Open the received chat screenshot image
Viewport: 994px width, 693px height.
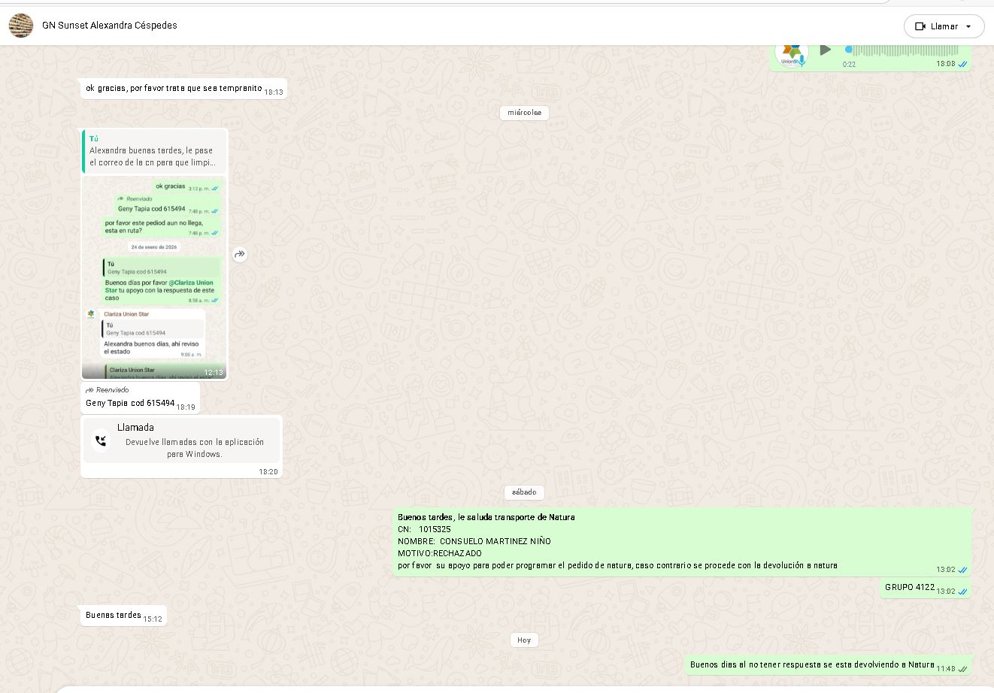pyautogui.click(x=154, y=278)
